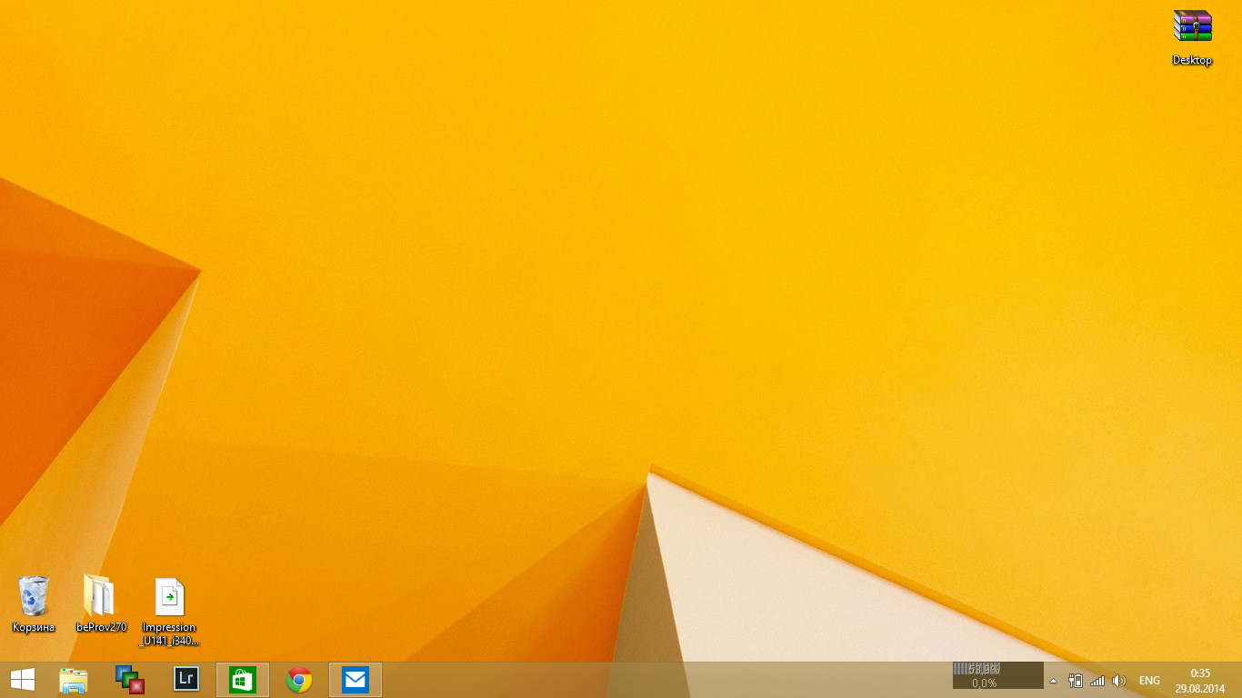The image size is (1242, 698).
Task: Click the beProv270 label text
Action: [101, 627]
